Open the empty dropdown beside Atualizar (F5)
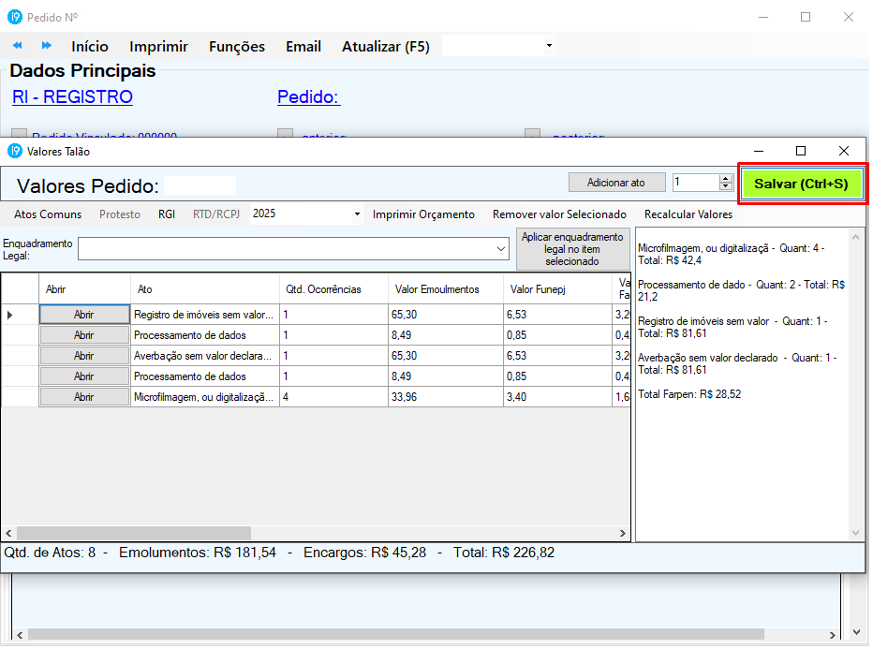Screen dimensions: 873x649 549,46
